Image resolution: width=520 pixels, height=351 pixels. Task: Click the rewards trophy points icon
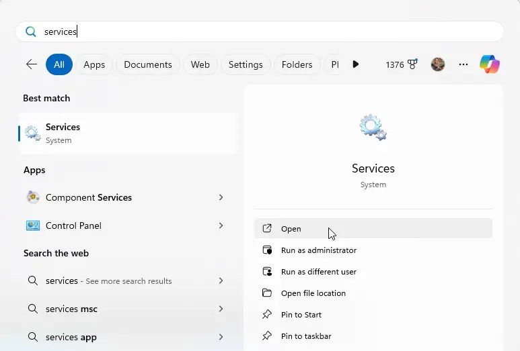[x=412, y=64]
